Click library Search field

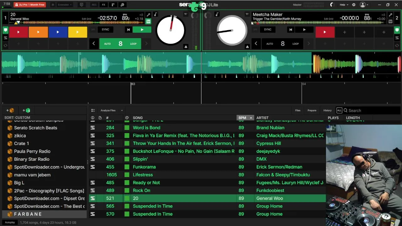[372, 110]
